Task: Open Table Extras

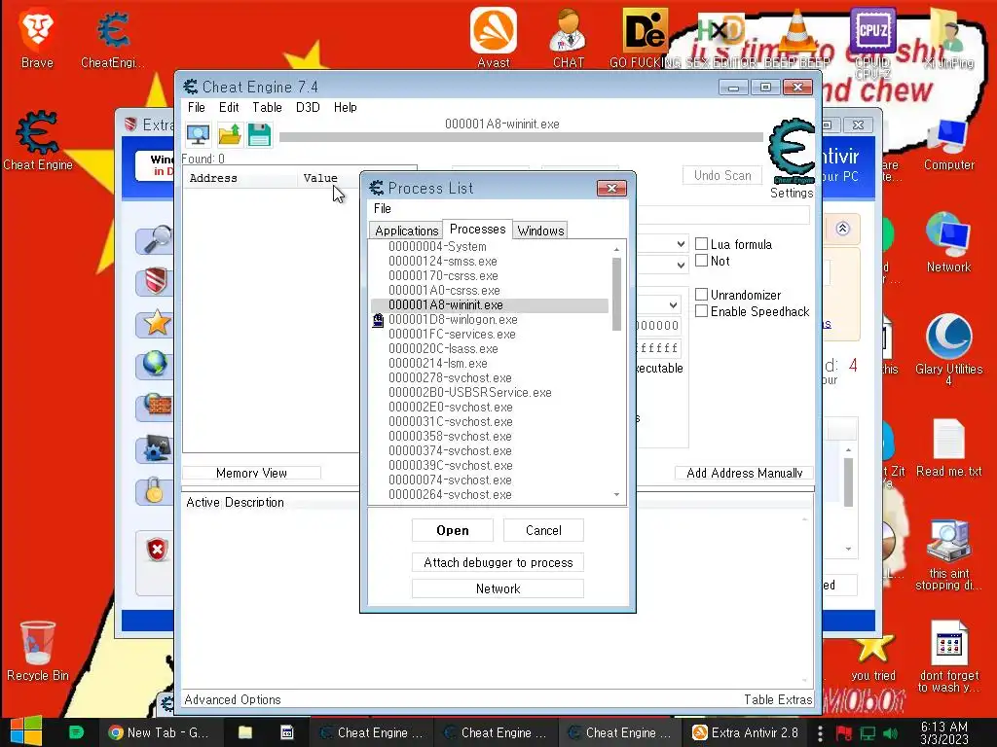Action: [x=778, y=699]
